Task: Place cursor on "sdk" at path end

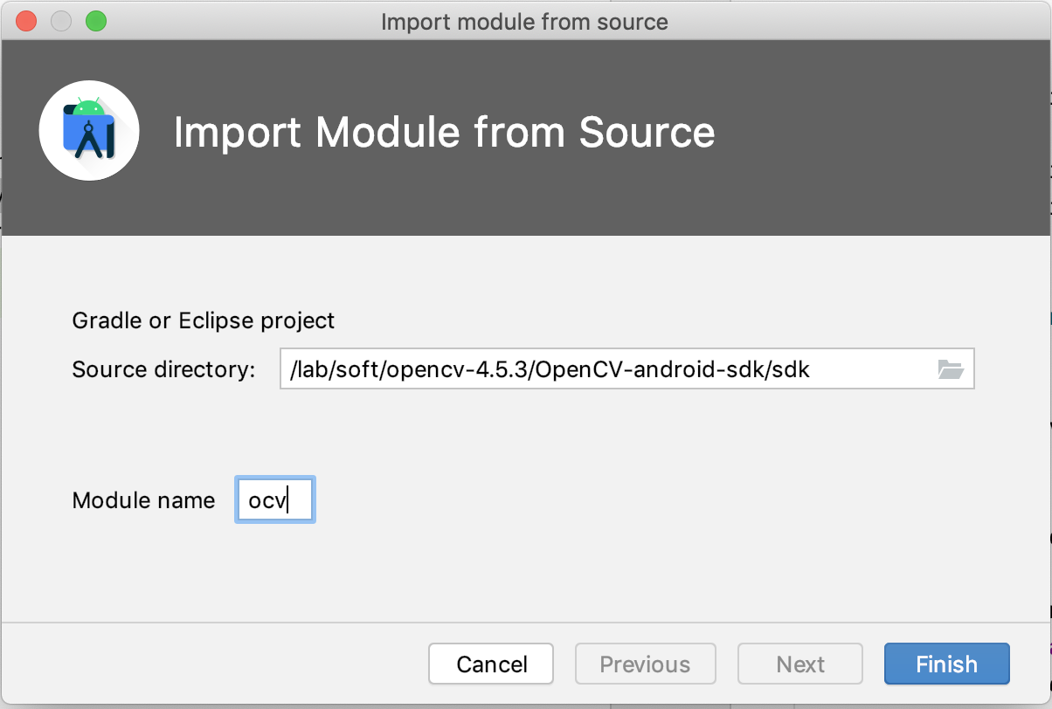Action: coord(792,369)
